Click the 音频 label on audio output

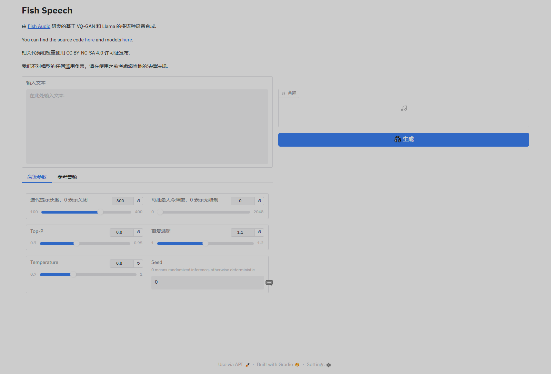(289, 93)
